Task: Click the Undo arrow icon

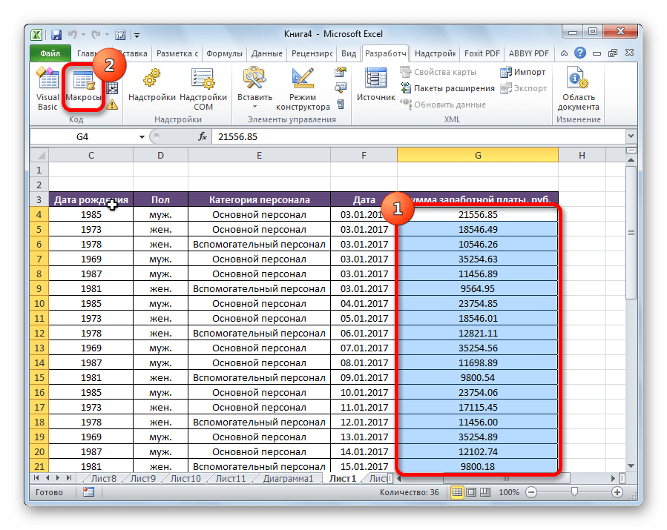Action: 72,34
